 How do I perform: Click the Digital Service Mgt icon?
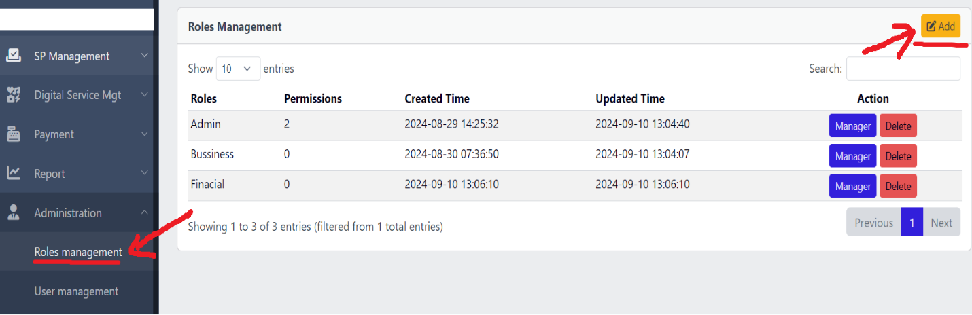(x=14, y=95)
